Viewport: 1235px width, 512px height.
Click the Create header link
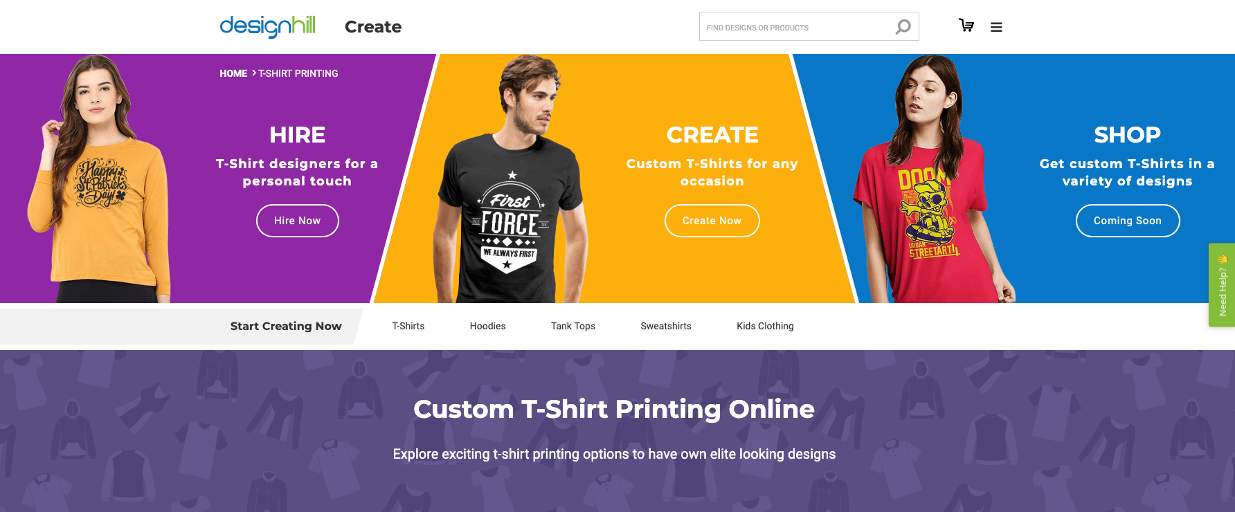pyautogui.click(x=373, y=27)
